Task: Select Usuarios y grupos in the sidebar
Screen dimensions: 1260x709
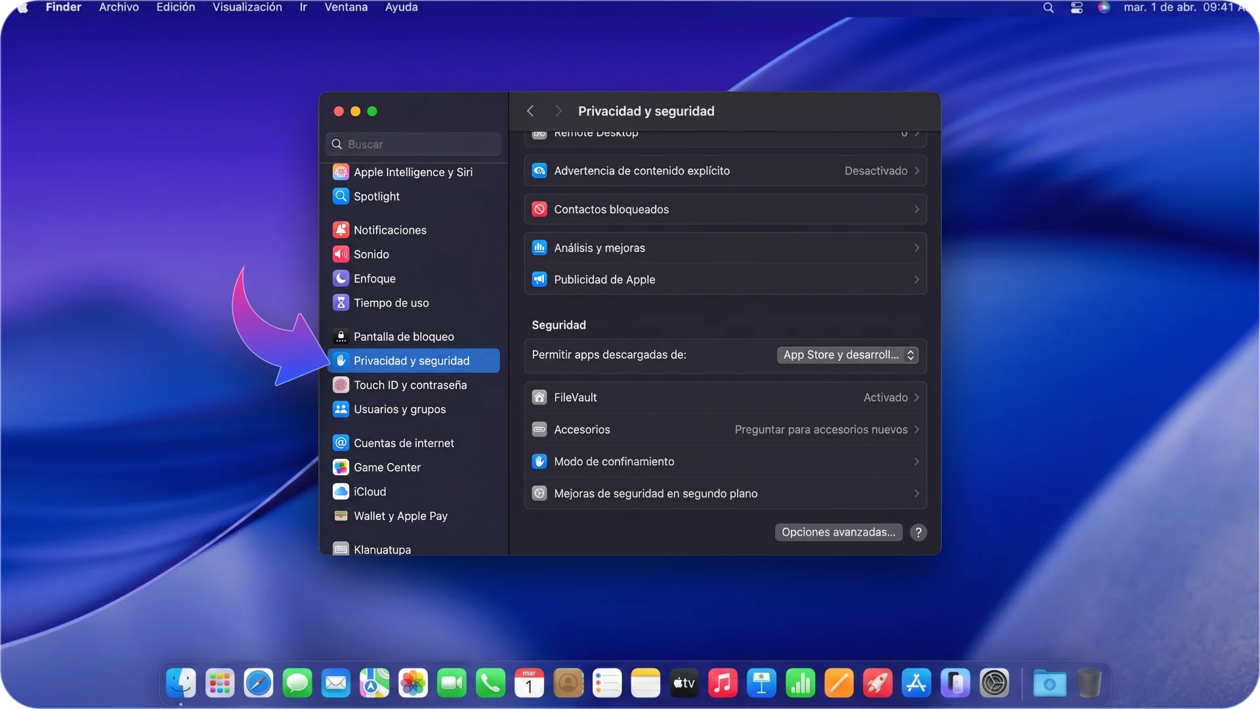Action: coord(413,409)
